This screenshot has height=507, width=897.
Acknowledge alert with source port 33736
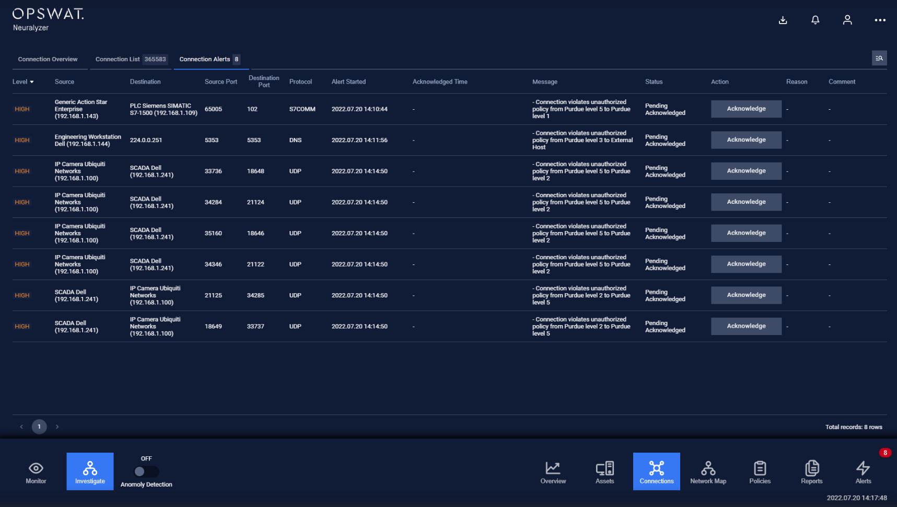[x=746, y=171]
